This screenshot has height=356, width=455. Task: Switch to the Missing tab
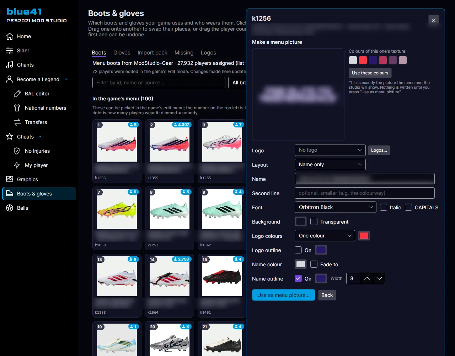tap(184, 53)
